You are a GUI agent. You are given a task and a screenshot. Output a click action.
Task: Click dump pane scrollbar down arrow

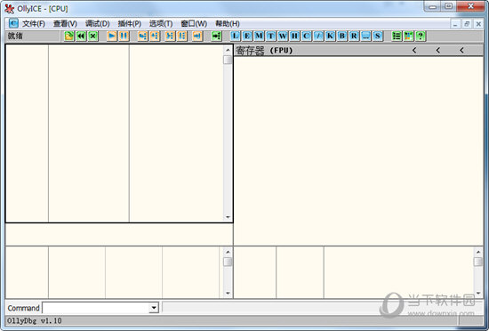pyautogui.click(x=228, y=293)
